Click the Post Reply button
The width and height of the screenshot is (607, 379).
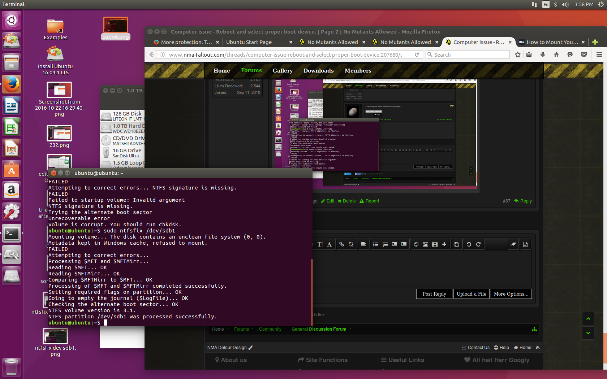(x=434, y=294)
